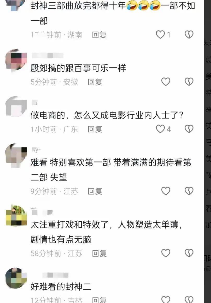Screen dimensions: 211x303
Task: Reply to the 安徽 comment via 回复
Action: tap(95, 82)
